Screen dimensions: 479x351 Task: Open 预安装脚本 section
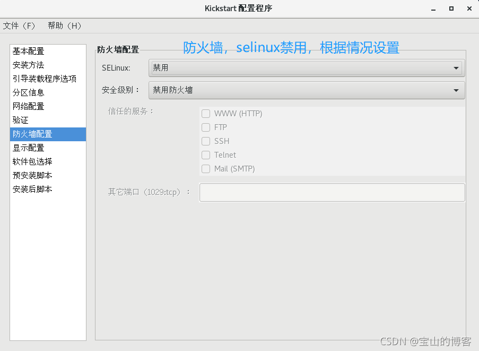[32, 175]
